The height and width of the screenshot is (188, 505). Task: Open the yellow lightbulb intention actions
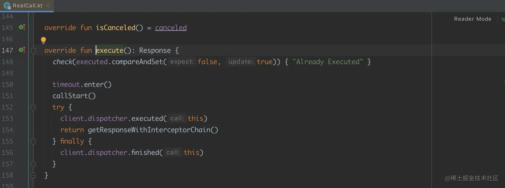(x=43, y=40)
